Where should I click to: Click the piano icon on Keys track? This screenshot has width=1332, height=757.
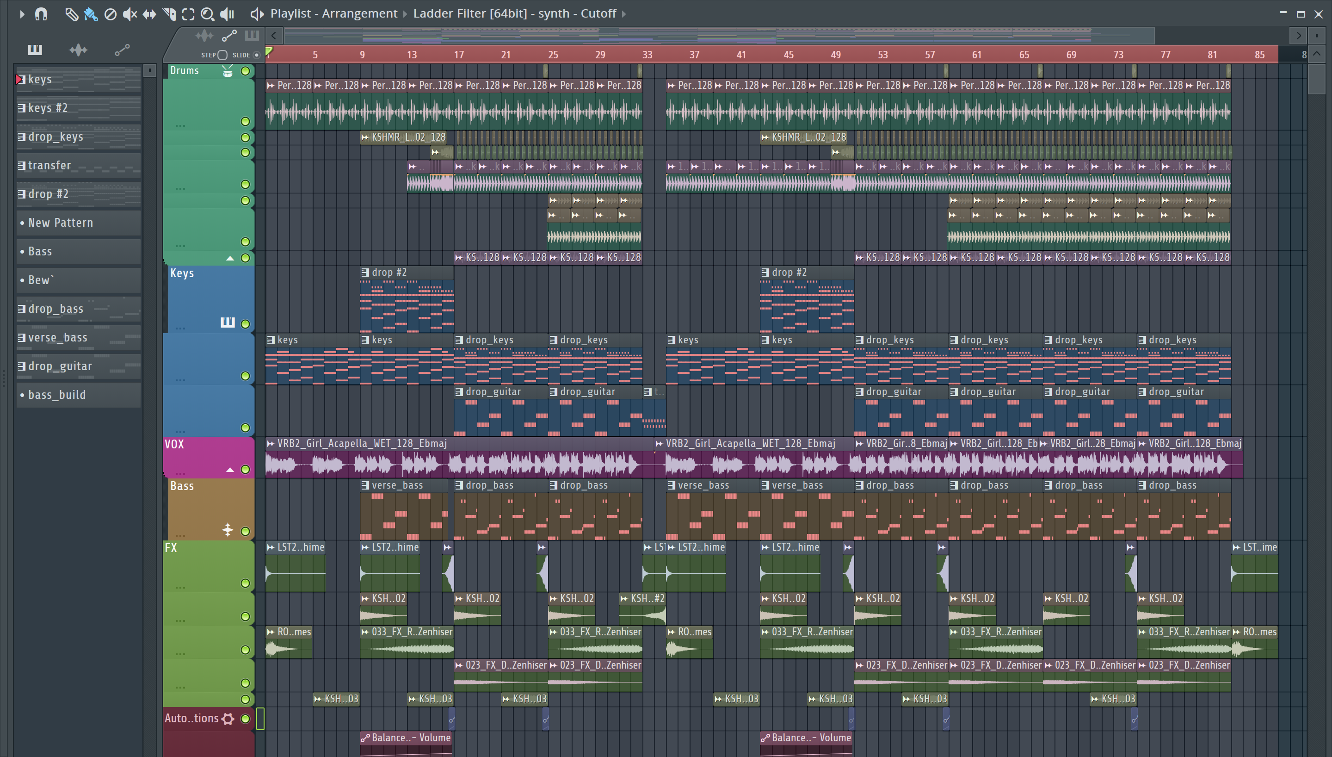pos(228,323)
